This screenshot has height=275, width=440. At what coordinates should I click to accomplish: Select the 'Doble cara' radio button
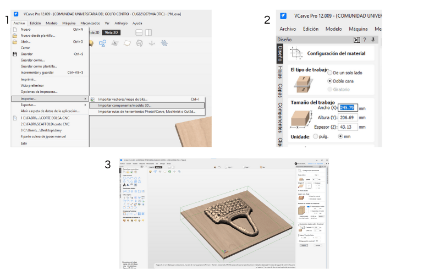[x=329, y=80]
